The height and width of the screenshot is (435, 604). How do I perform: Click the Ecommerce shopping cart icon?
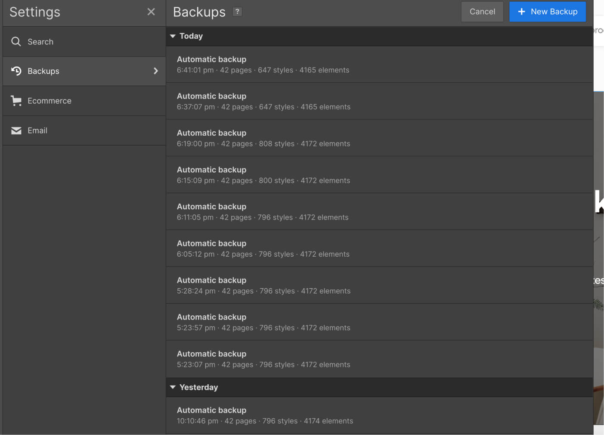(x=16, y=100)
